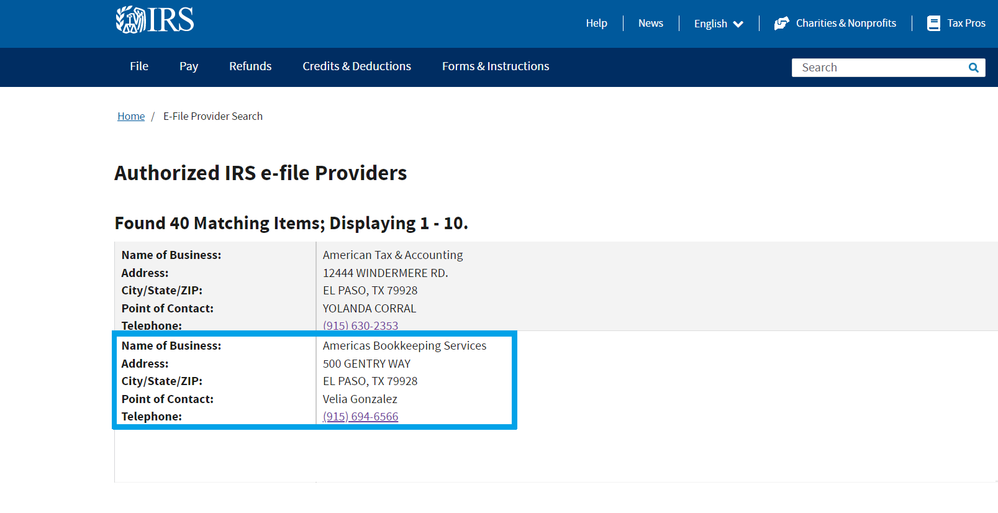
Task: Call American Tax & Accounting phone (915) 630-2353
Action: pyautogui.click(x=360, y=325)
